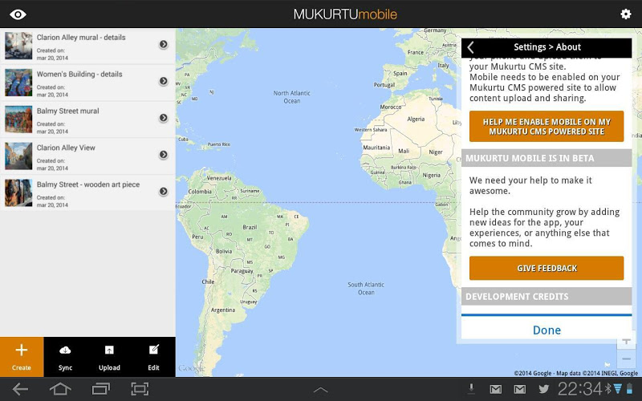This screenshot has height=401, width=642.
Task: Click the South Atlantic Ocean map label
Action: [x=366, y=289]
